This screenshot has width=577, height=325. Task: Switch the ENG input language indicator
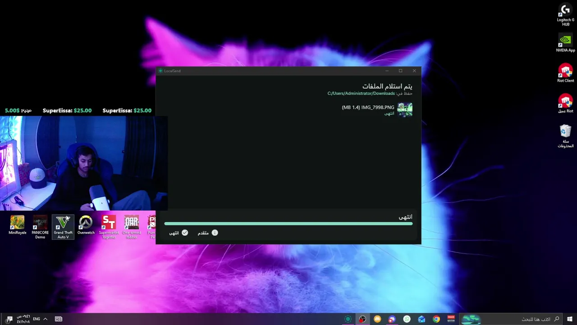click(x=37, y=319)
